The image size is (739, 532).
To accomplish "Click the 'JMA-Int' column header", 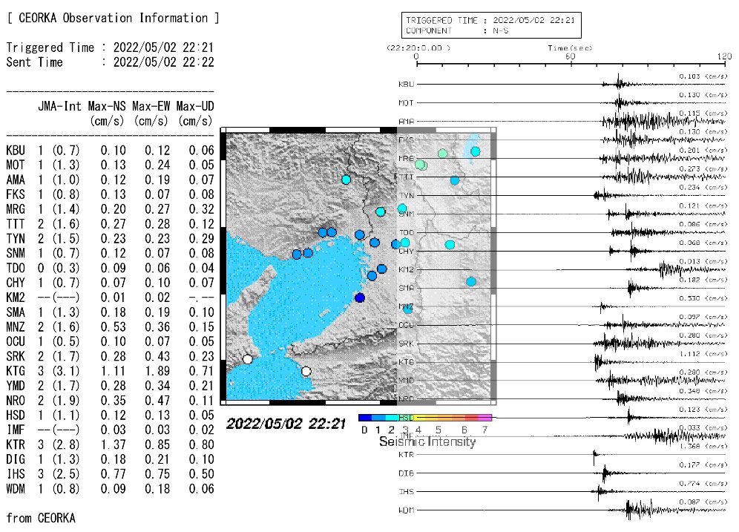I will pyautogui.click(x=60, y=107).
